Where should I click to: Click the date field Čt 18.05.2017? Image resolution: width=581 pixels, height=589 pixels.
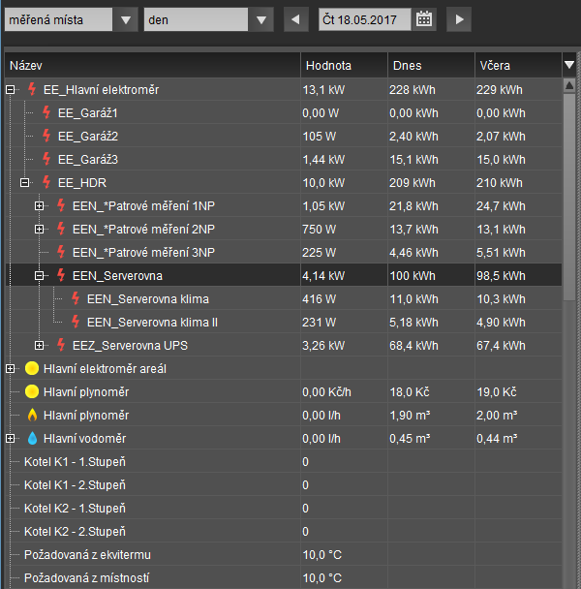point(364,18)
